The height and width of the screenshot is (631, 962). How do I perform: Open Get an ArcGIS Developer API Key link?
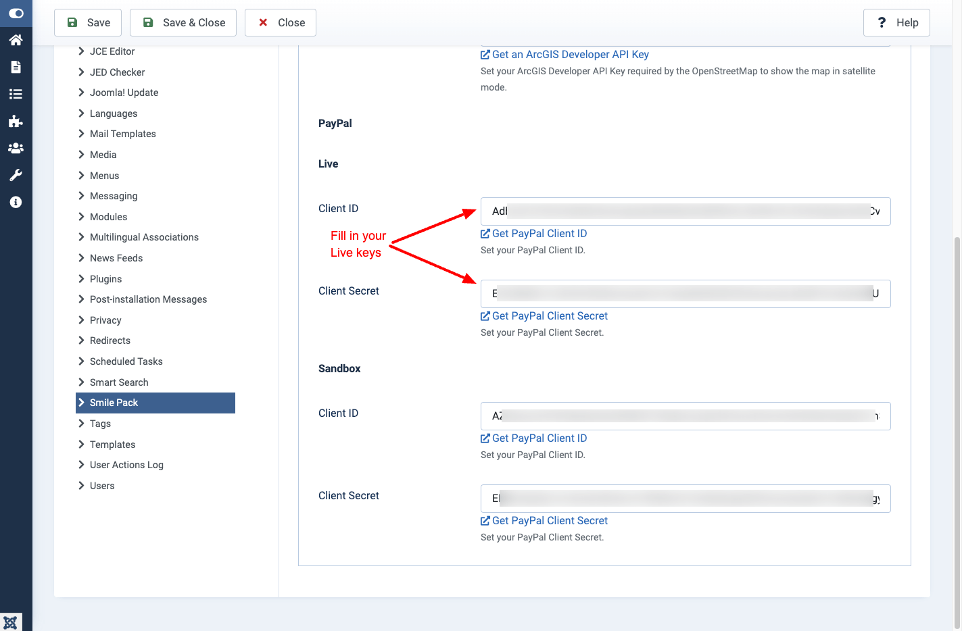point(564,54)
